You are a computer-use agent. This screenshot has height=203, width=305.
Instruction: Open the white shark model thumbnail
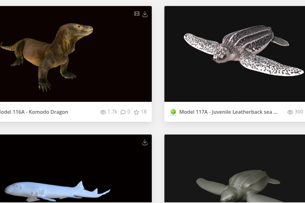click(x=76, y=168)
